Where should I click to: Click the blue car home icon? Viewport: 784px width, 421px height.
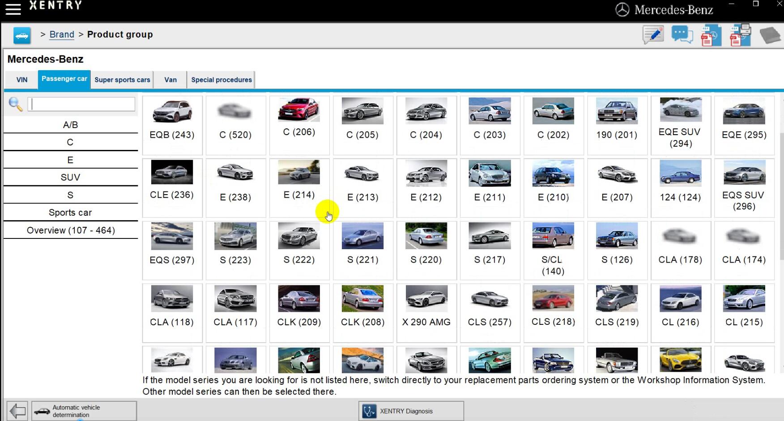point(22,35)
